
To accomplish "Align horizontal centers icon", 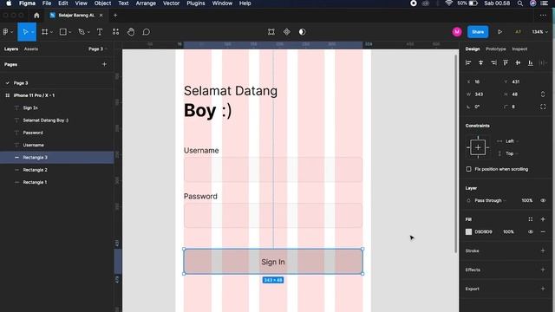I will pyautogui.click(x=480, y=62).
